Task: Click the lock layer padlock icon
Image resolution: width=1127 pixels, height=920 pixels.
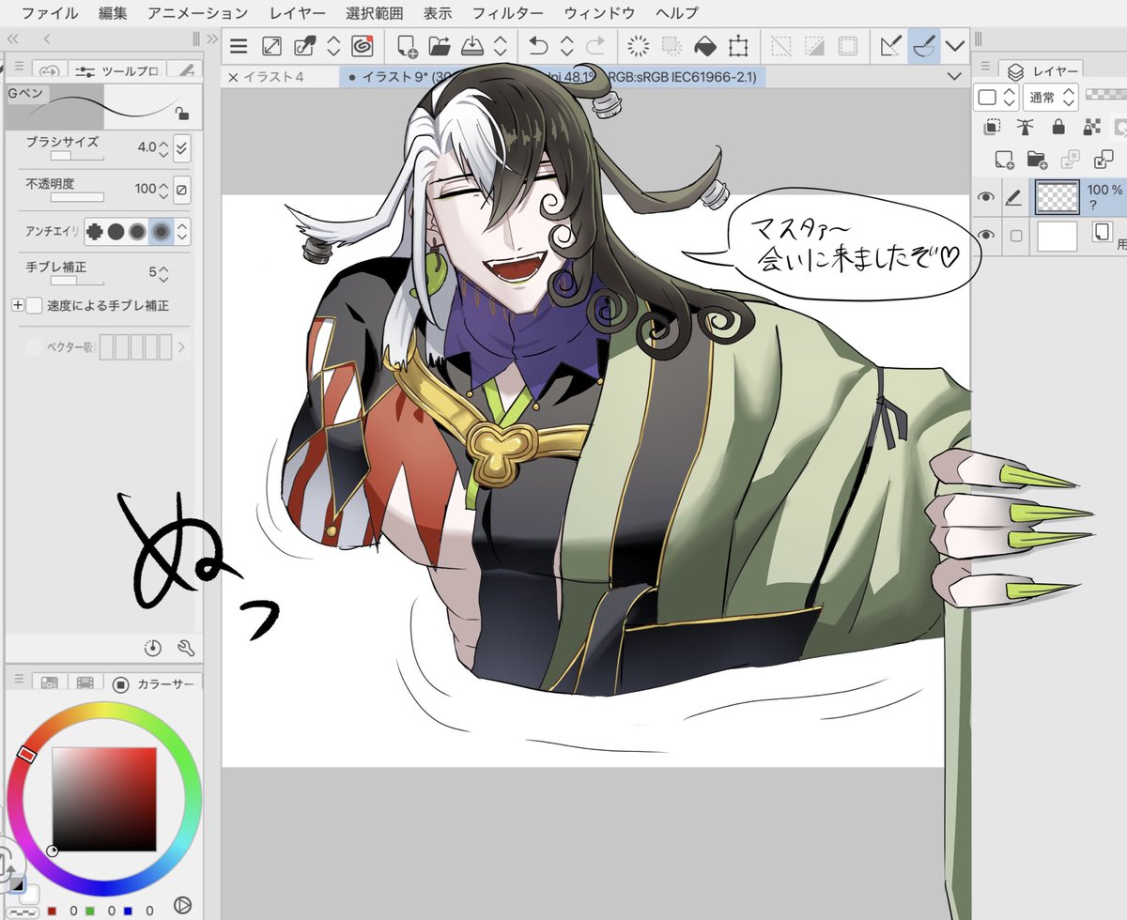Action: (x=1058, y=127)
